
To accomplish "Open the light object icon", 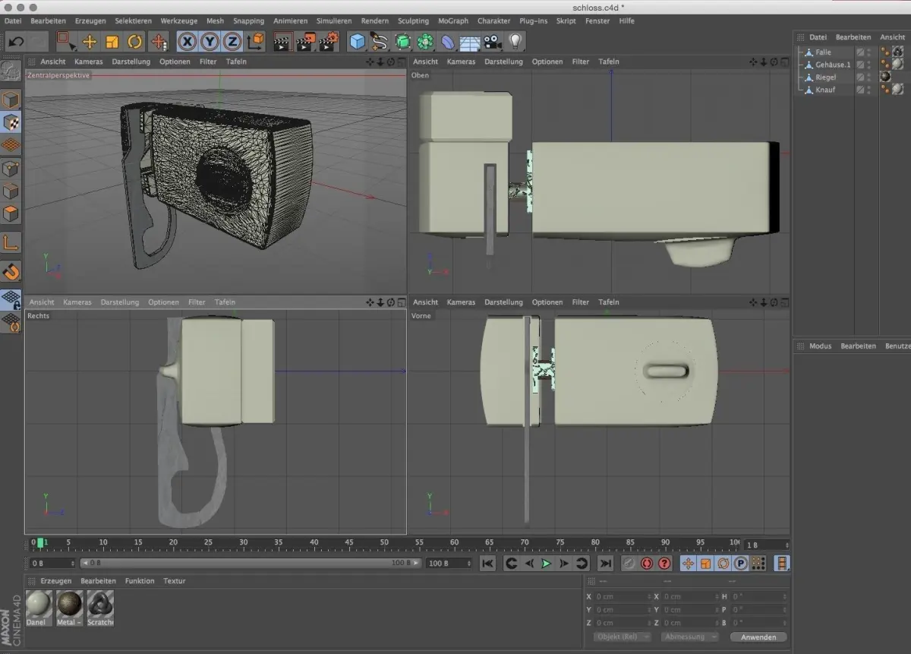I will click(515, 42).
